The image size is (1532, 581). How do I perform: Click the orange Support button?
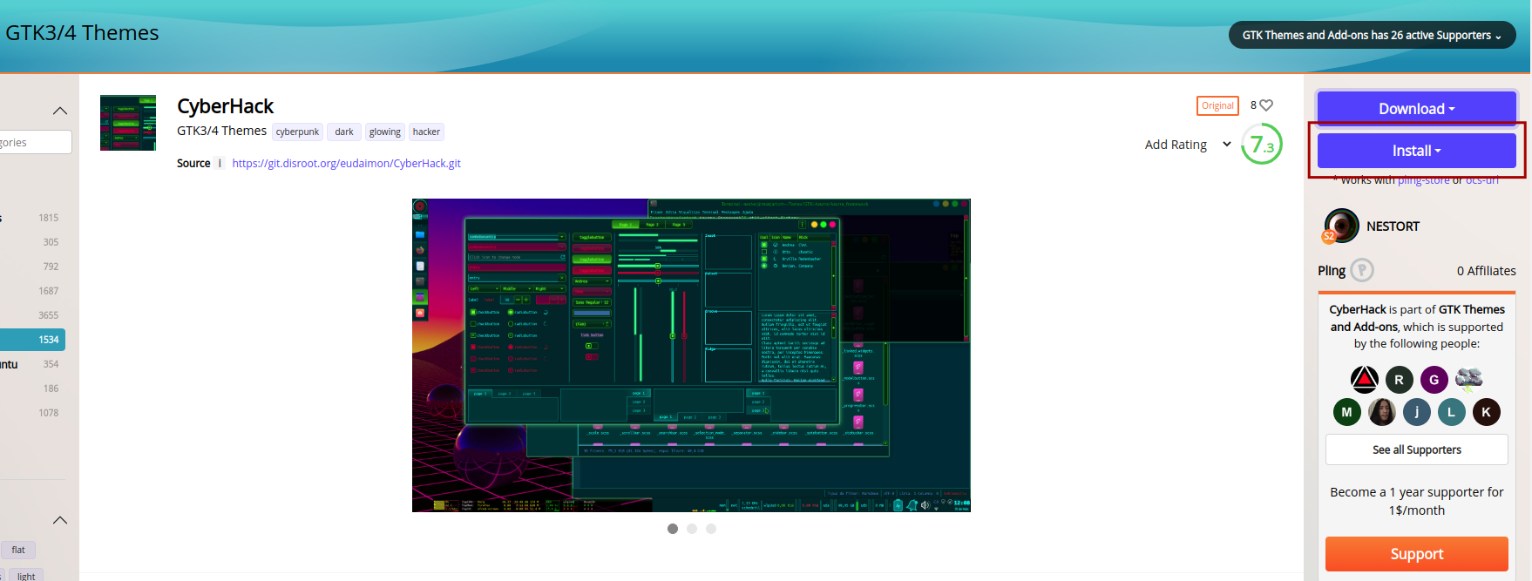[x=1417, y=554]
